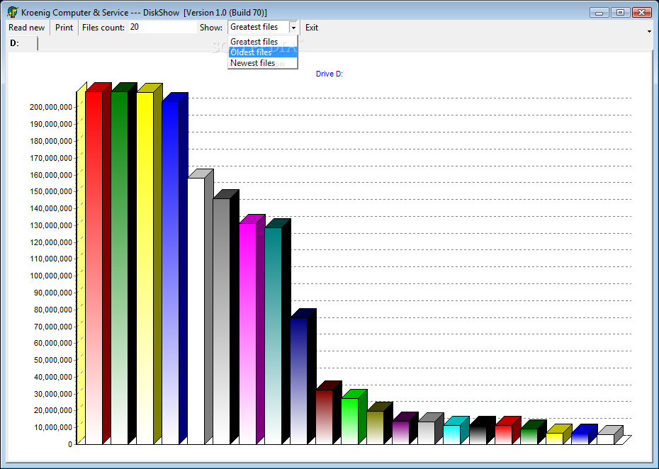Click the Print button
Viewport: 659px width, 469px height.
tap(64, 28)
